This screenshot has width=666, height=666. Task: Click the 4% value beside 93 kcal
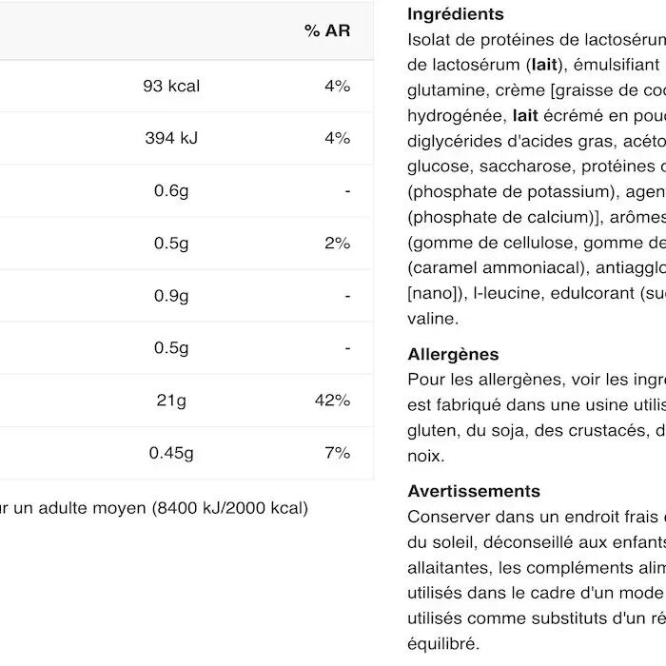[x=337, y=86]
